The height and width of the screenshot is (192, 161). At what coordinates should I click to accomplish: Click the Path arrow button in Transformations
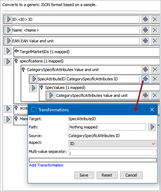click(152, 127)
